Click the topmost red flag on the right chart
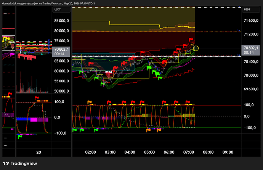 click(x=191, y=40)
